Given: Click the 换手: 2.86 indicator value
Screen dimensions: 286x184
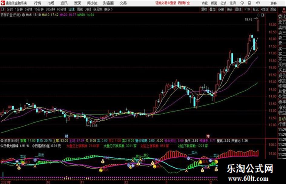Looking at the screenshot, I should click(x=192, y=140).
